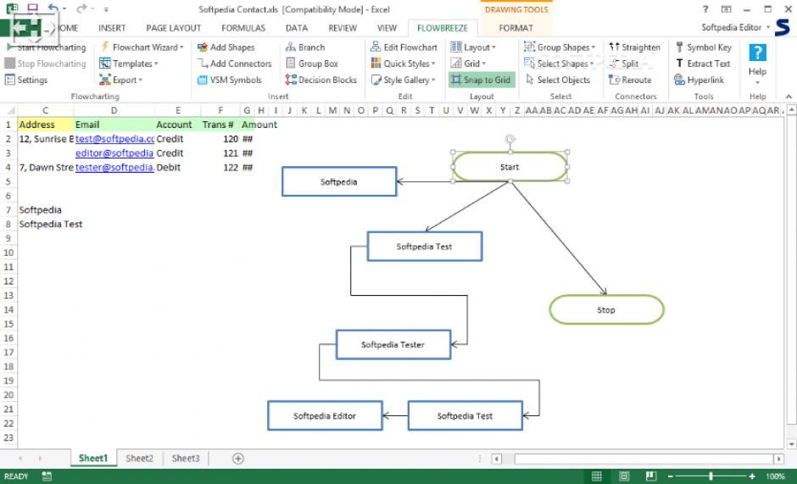The image size is (797, 484).
Task: Click Select Objects
Action: [x=558, y=80]
